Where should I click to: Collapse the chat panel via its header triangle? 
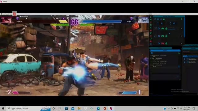tap(151, 51)
